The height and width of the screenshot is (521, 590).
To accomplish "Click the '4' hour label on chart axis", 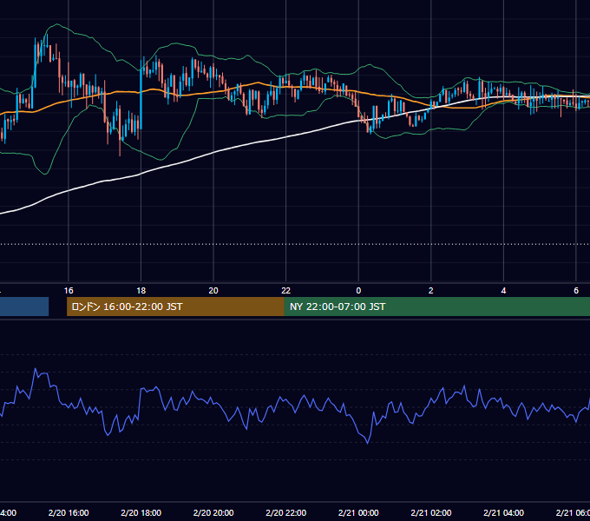I will click(503, 291).
